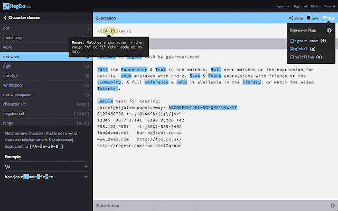
Task: Click the highlighted word Library
Action: 251,82
